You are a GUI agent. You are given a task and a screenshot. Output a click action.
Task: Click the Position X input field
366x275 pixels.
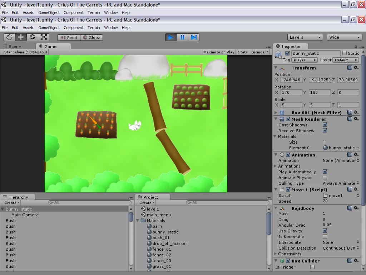pyautogui.click(x=291, y=80)
